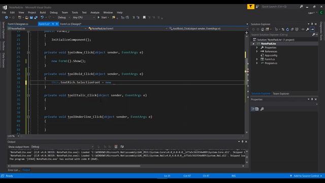Open the Data Sources side panel tab
The width and height of the screenshot is (325, 183).
click(4, 60)
